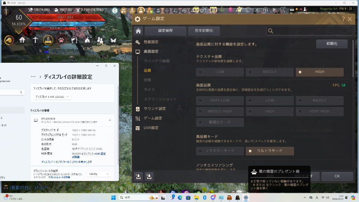The image size is (359, 202).
Task: Click OK in game settings
Action: pos(337,176)
